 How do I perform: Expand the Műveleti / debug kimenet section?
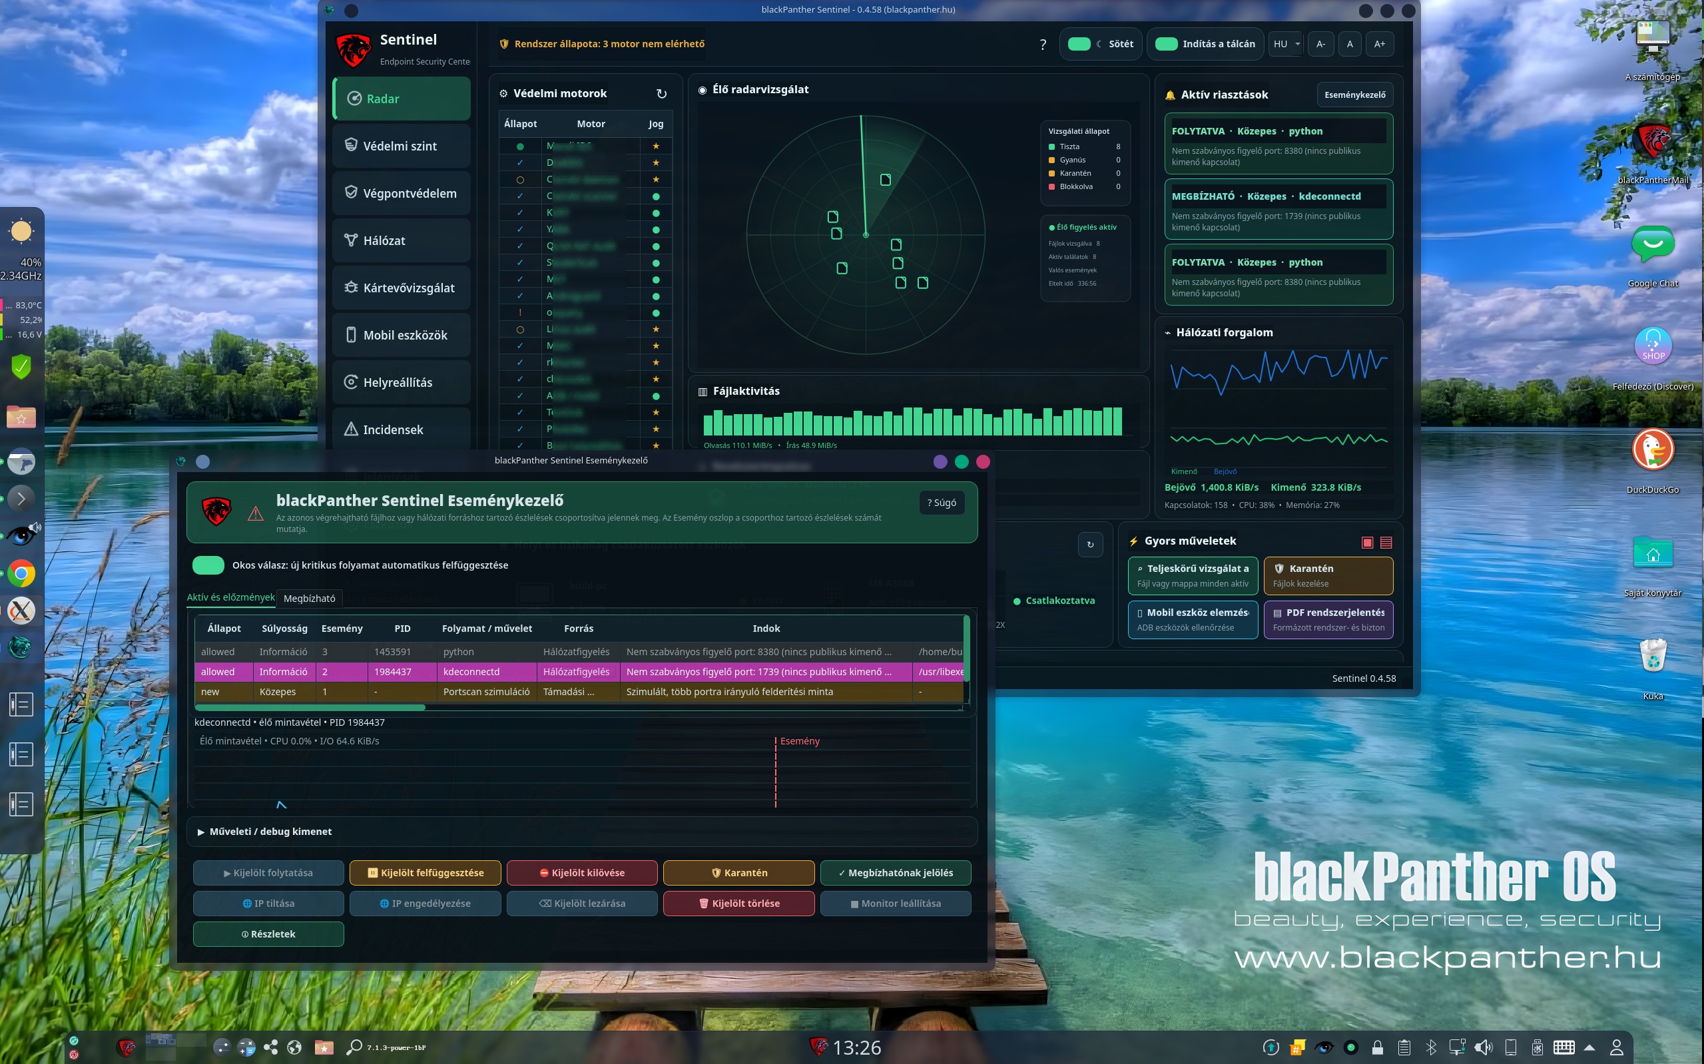click(582, 831)
